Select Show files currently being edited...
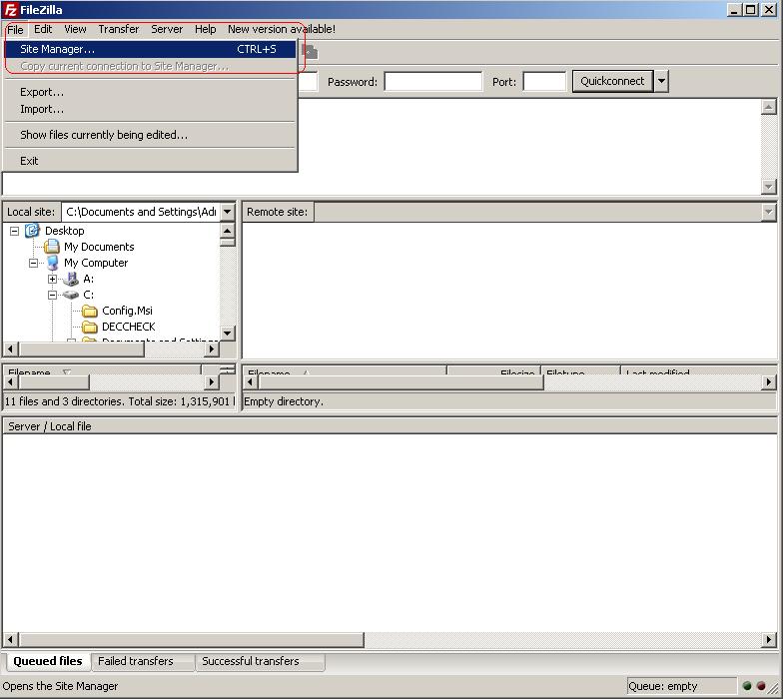 click(x=150, y=135)
